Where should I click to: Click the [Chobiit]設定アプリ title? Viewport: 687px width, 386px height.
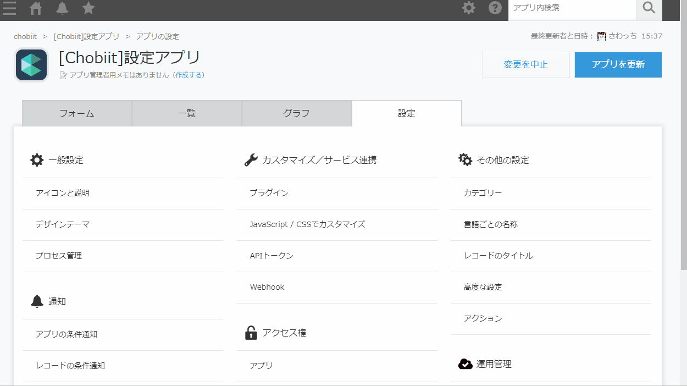(129, 58)
